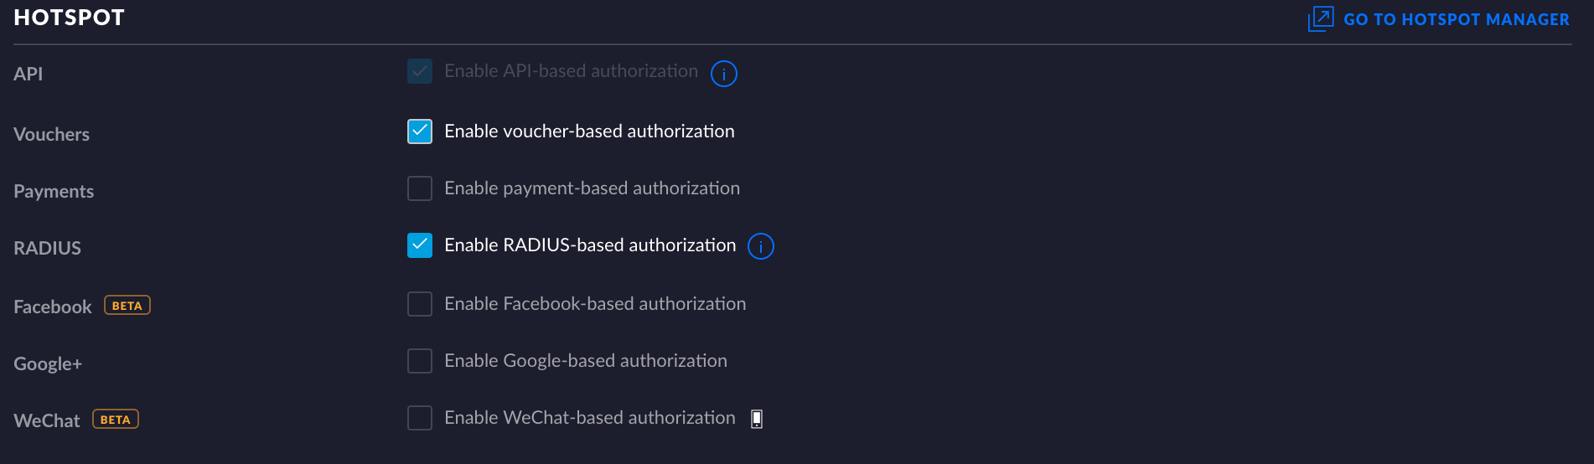Click the external link icon for Hotspot Manager

click(1320, 18)
